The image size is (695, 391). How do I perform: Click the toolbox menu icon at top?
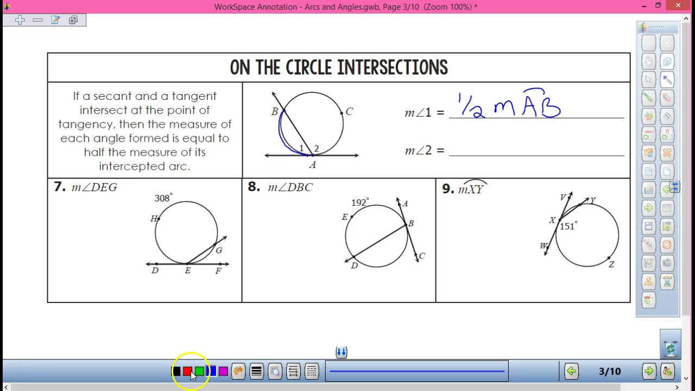click(x=643, y=27)
